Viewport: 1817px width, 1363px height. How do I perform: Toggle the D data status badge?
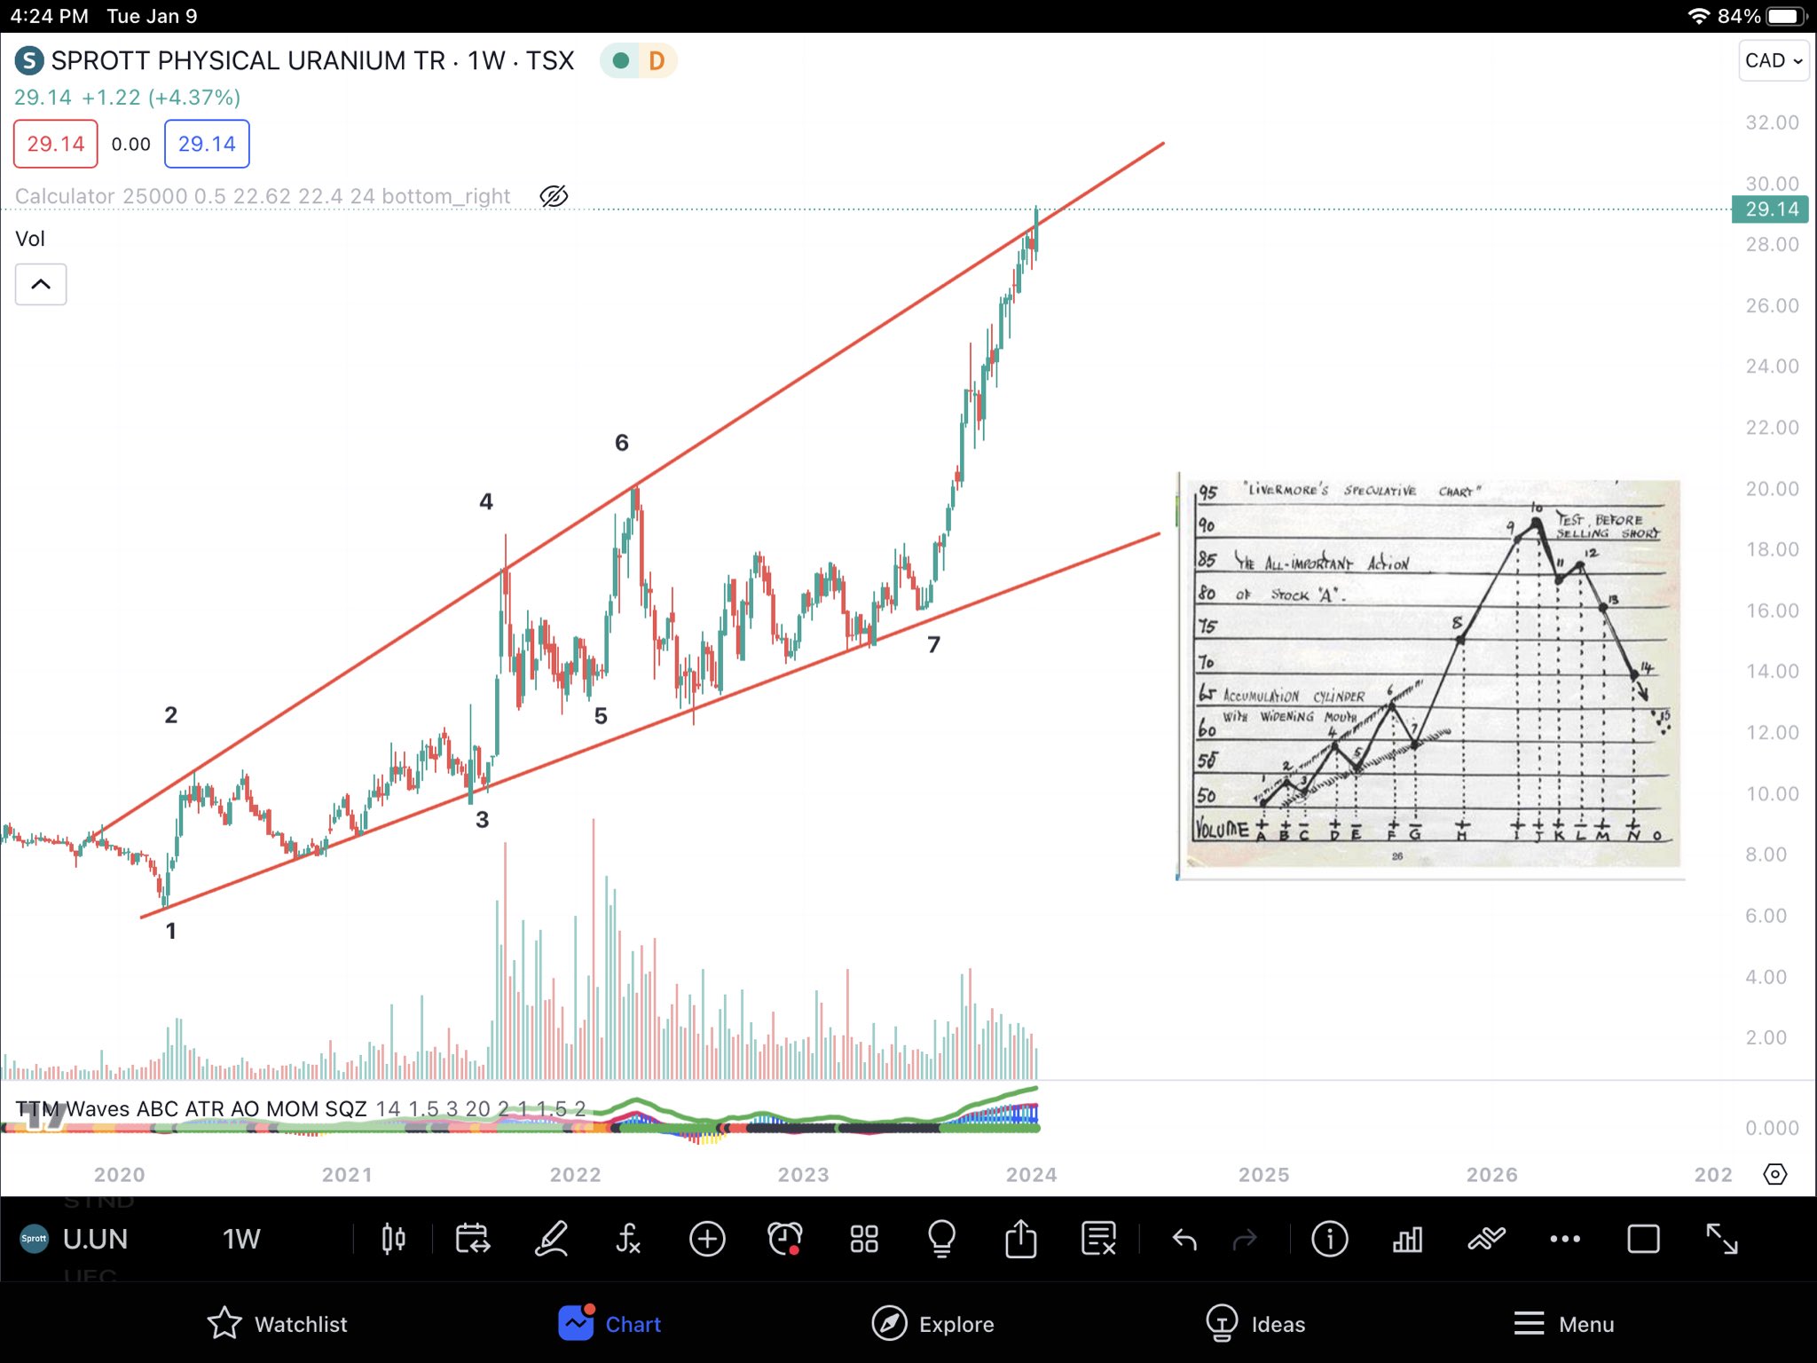657,60
